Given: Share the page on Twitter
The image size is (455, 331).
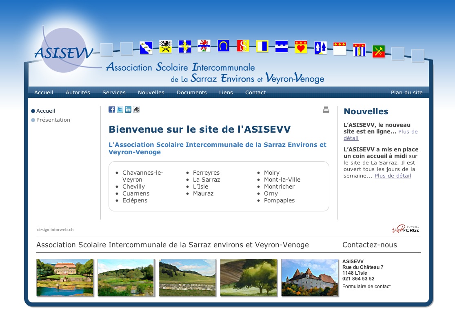Looking at the screenshot, I should [120, 109].
